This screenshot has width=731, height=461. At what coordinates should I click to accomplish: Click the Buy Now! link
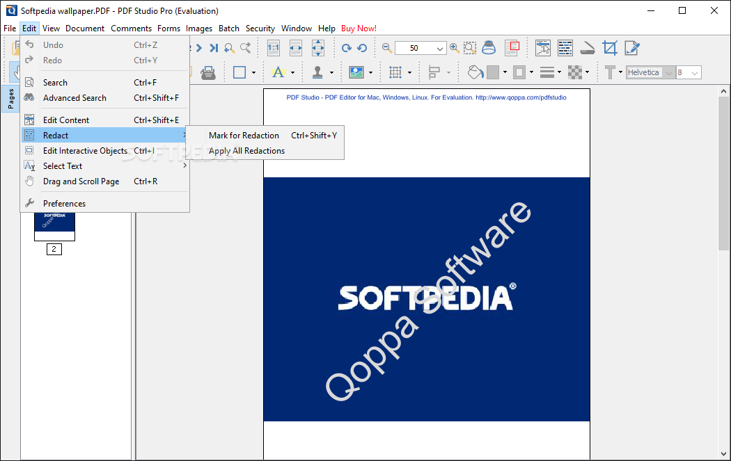[x=359, y=29]
